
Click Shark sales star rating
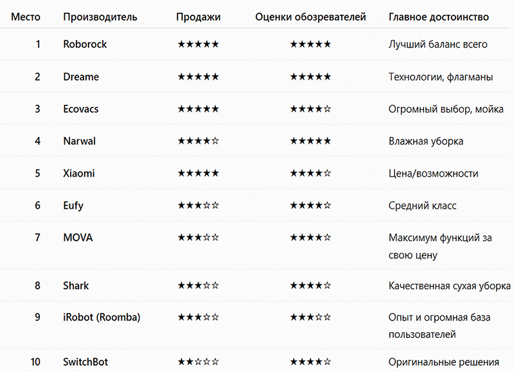click(x=199, y=285)
